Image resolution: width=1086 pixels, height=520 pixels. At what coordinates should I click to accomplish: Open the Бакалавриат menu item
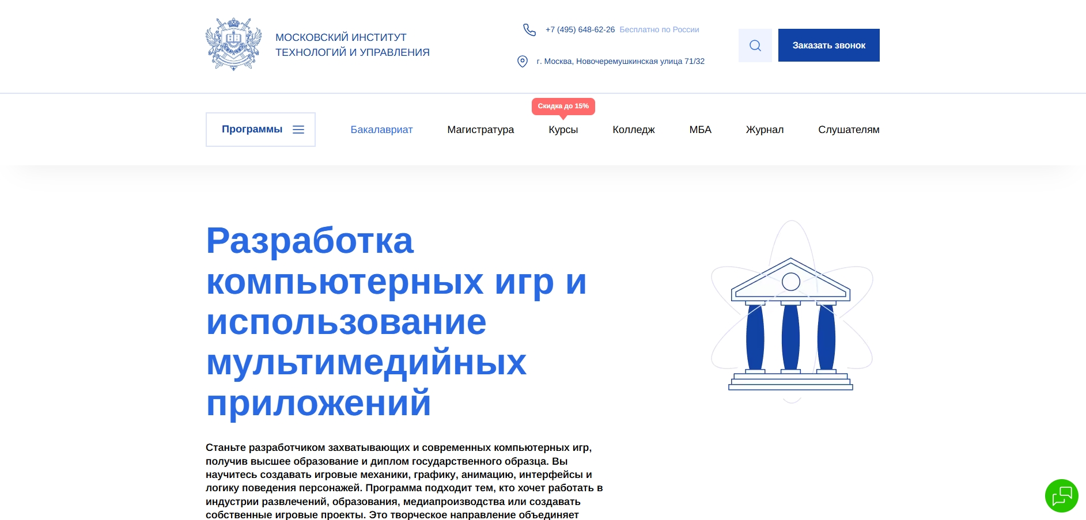point(381,130)
